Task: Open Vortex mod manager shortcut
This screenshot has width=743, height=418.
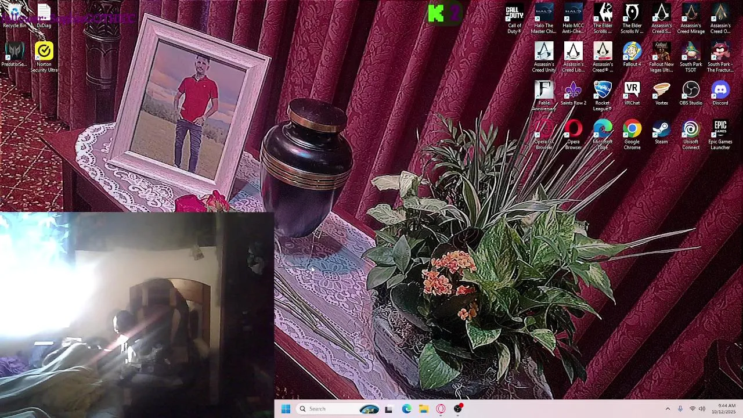Action: pyautogui.click(x=661, y=93)
